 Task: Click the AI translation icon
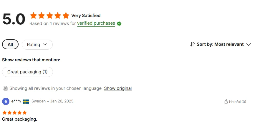(x=5, y=88)
